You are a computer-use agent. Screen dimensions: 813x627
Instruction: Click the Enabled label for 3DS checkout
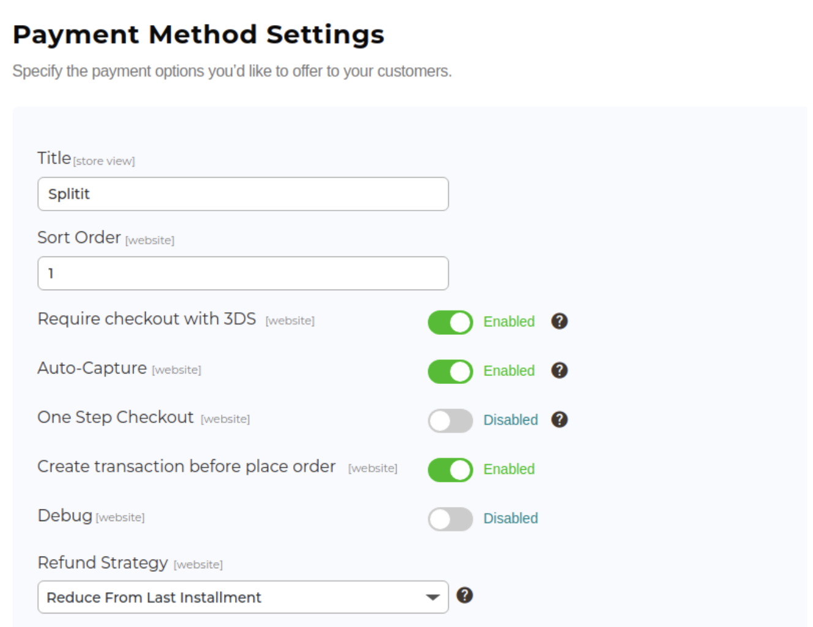[509, 321]
